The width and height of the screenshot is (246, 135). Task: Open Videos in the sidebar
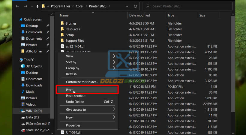tap(31, 104)
